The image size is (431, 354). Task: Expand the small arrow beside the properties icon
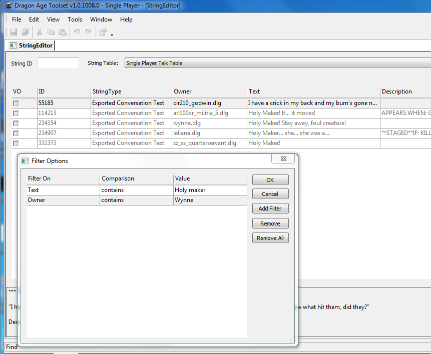[112, 34]
